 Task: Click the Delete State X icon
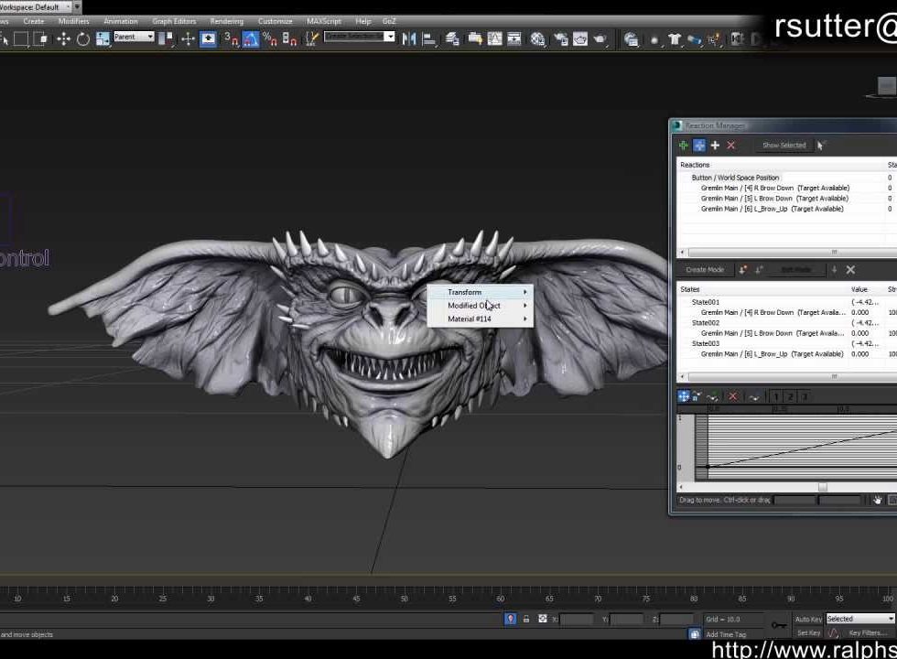pyautogui.click(x=850, y=269)
